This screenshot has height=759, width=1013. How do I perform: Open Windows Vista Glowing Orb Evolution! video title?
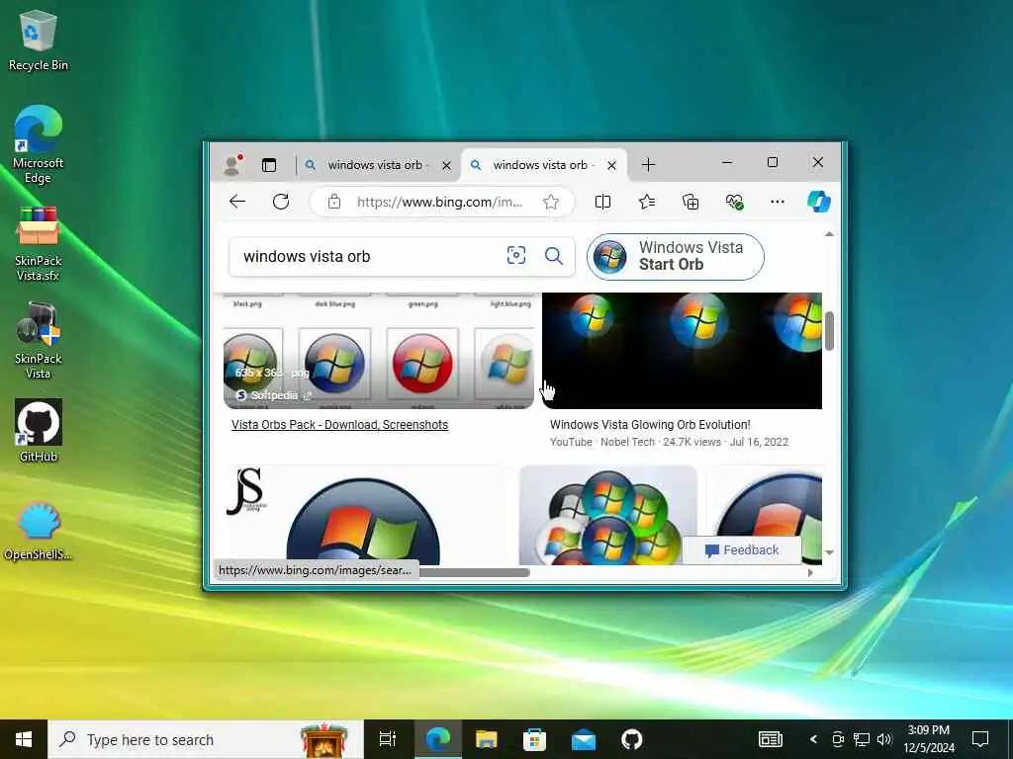click(650, 425)
